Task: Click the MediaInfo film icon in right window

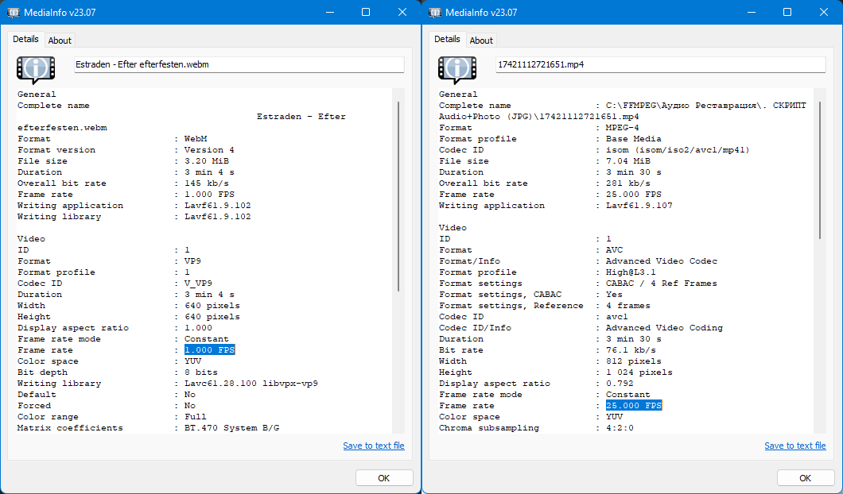Action: click(x=457, y=70)
